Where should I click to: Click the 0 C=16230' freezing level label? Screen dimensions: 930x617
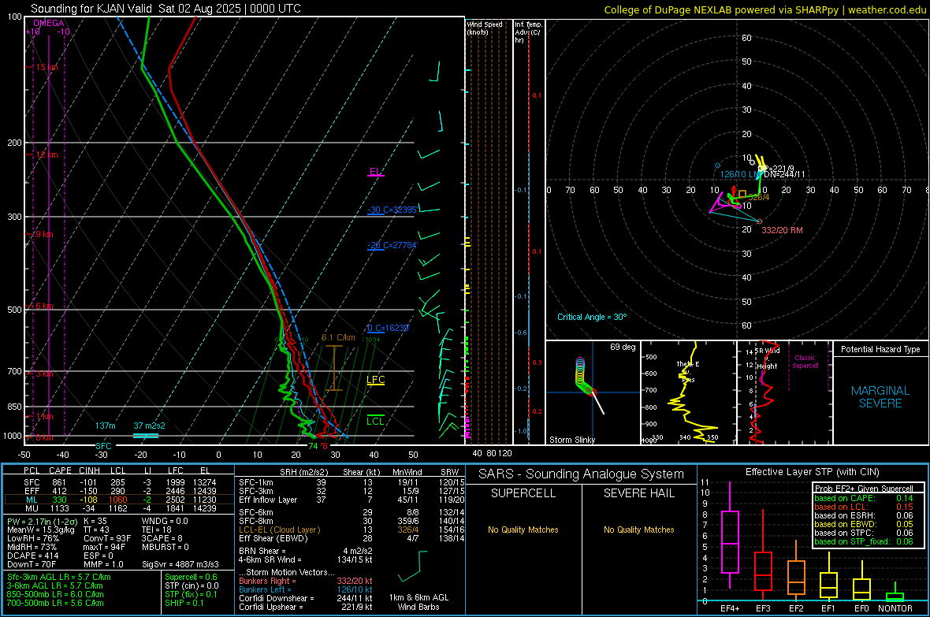[x=388, y=328]
